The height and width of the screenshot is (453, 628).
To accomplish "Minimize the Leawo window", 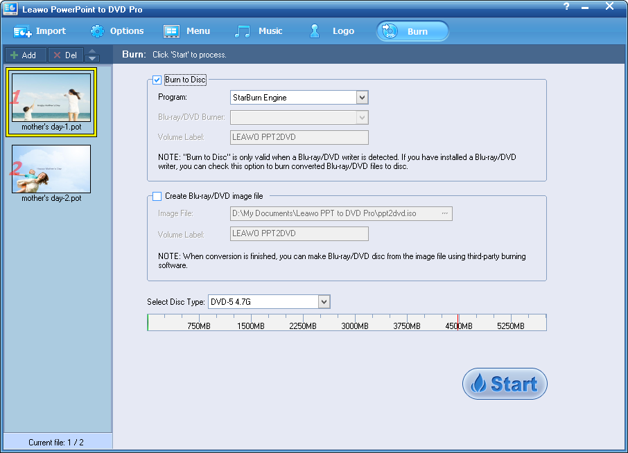I will click(x=585, y=7).
